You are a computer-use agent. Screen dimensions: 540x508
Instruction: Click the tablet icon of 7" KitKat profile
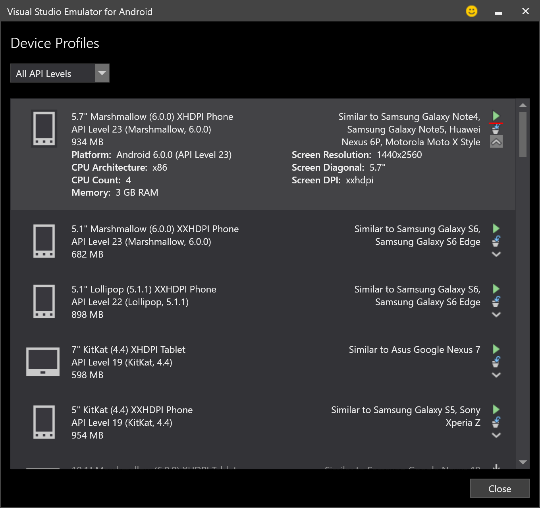click(x=43, y=362)
